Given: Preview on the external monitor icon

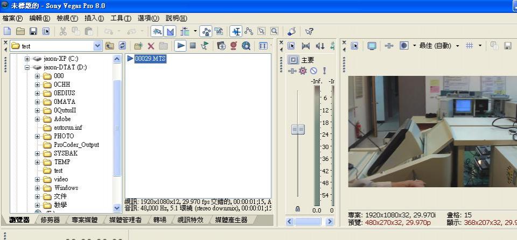Looking at the screenshot, I should [x=372, y=46].
